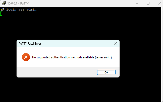163x102 pixels.
Task: Click the 'admin' username in the terminal
Action: (31, 10)
